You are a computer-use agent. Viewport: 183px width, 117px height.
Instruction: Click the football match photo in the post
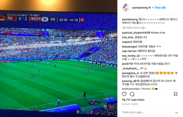pyautogui.click(x=59, y=58)
